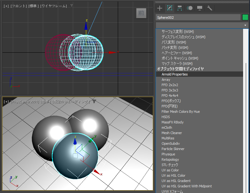The width and height of the screenshot is (250, 193).
Task: Click the red X axis gizmo arrow in front viewport
Action: tap(112, 52)
